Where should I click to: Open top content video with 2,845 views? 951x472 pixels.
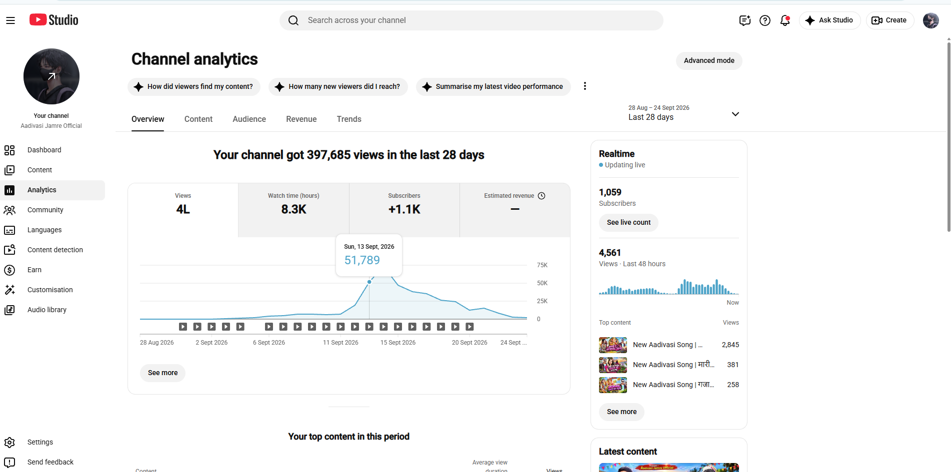tap(669, 345)
